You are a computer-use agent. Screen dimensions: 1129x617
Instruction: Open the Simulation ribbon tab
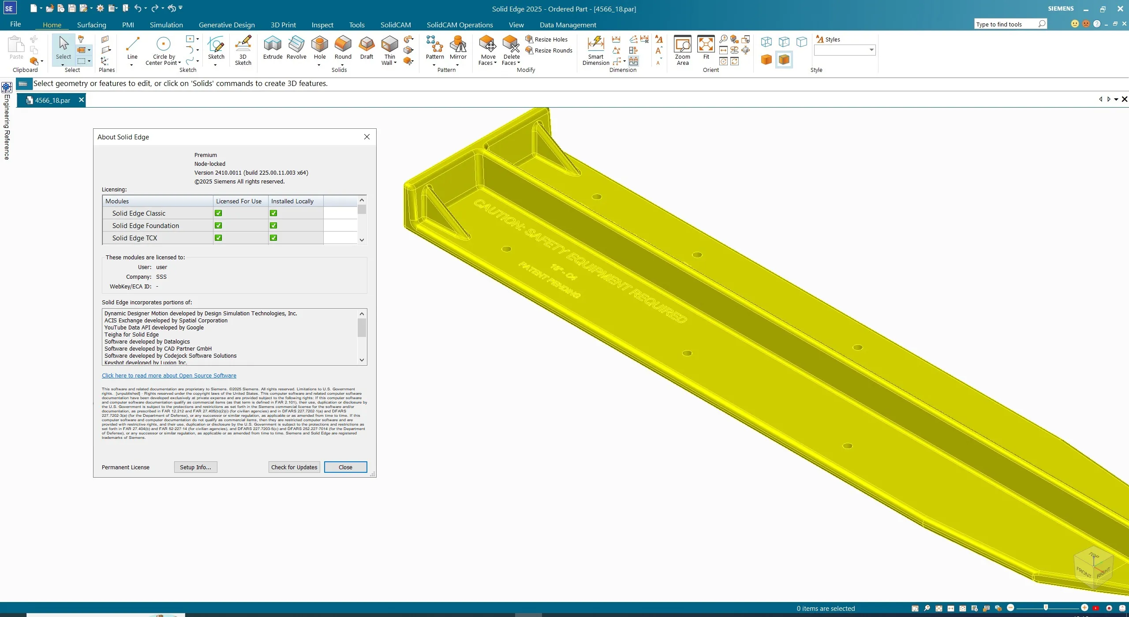pos(166,25)
